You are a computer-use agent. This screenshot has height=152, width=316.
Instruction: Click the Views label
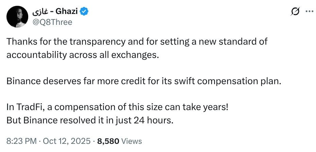pyautogui.click(x=131, y=141)
